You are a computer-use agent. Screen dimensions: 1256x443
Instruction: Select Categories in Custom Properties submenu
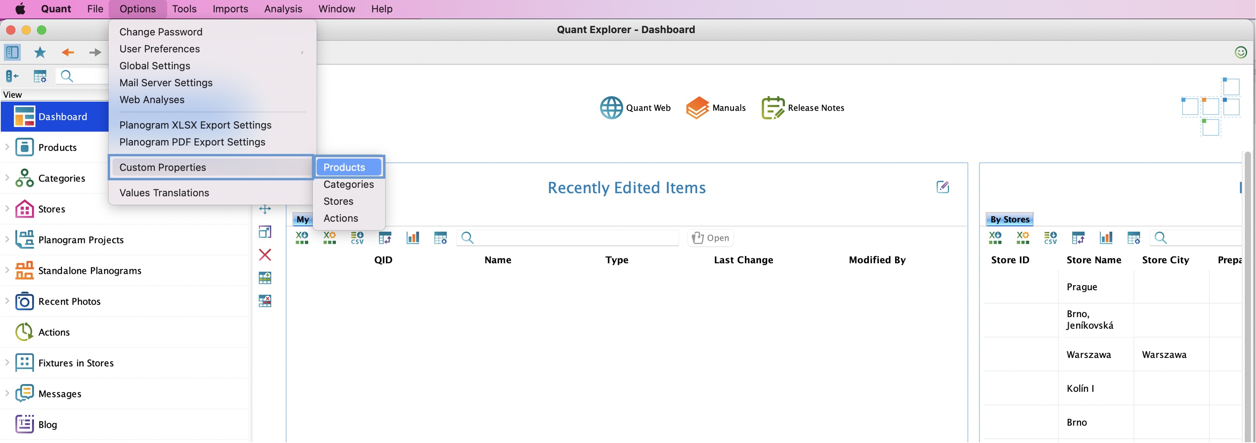[x=349, y=184]
